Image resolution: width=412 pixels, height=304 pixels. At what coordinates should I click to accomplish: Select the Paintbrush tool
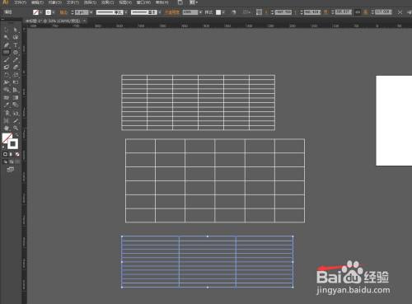click(7, 59)
